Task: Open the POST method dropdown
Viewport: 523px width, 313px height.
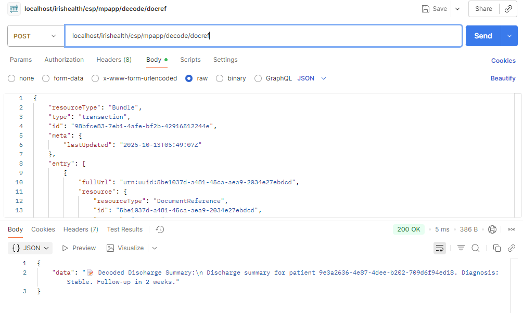Action: [x=34, y=36]
